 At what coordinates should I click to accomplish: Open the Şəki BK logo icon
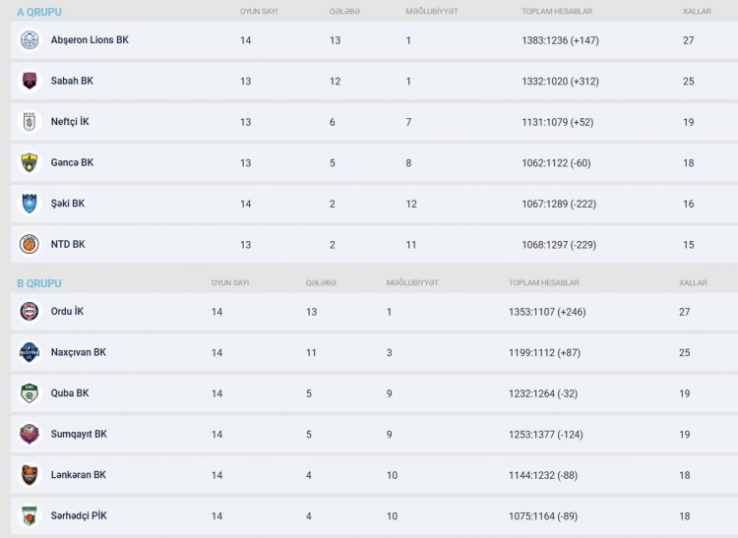(x=30, y=204)
